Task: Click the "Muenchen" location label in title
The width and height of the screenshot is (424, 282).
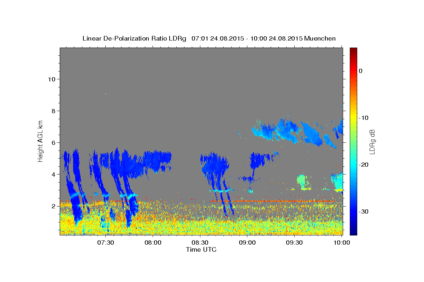Action: click(x=320, y=38)
